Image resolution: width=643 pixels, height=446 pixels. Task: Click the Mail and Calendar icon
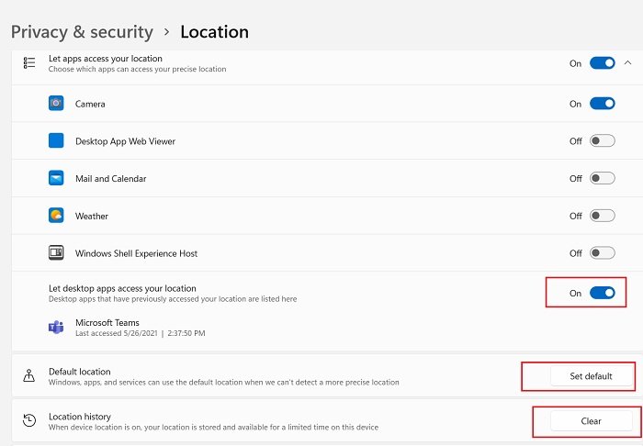(x=56, y=178)
